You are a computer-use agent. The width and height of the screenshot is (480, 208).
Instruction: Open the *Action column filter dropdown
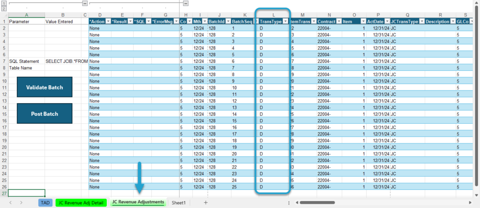(x=108, y=22)
